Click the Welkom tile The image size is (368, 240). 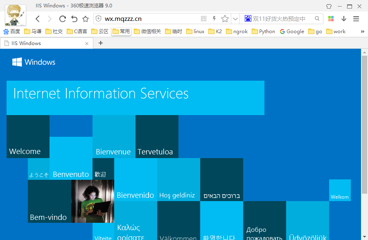coord(340,190)
